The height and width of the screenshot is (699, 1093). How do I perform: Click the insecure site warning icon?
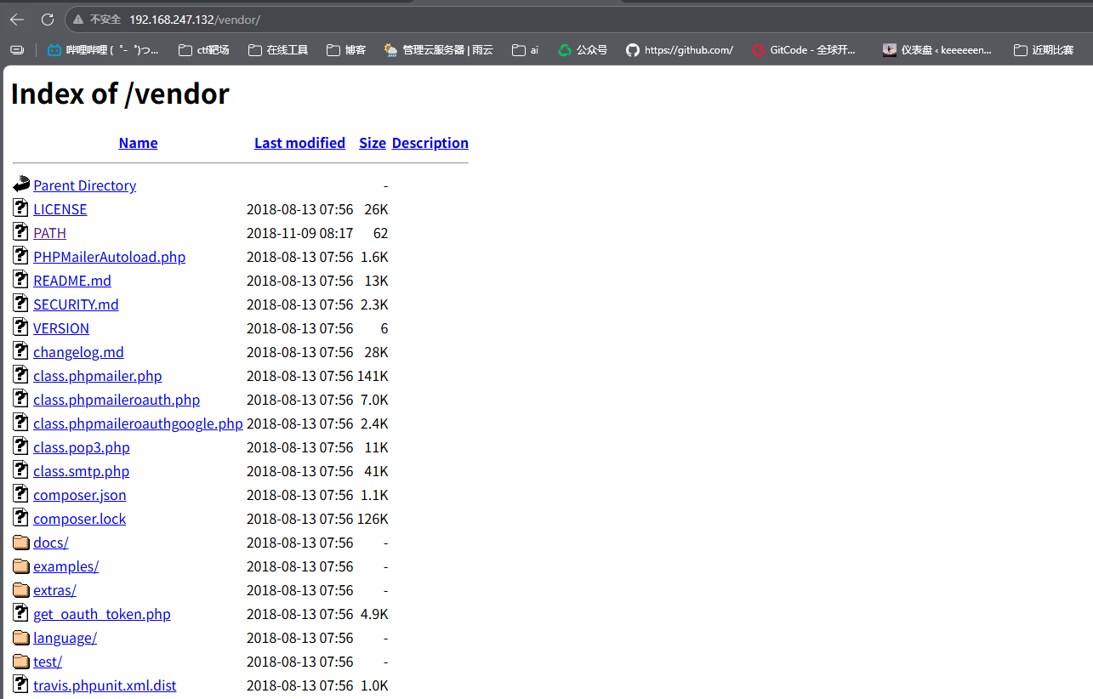[78, 19]
